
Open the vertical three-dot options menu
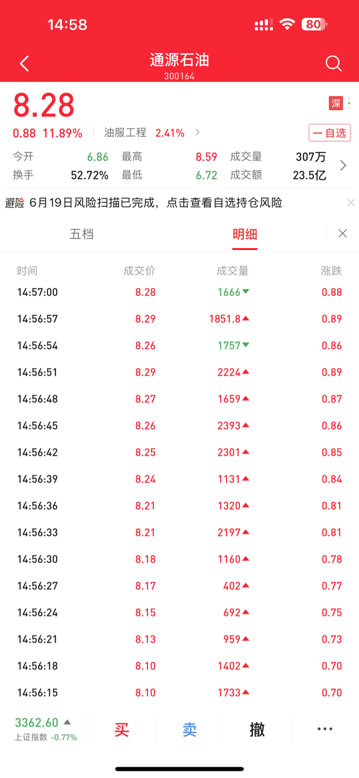(x=349, y=103)
